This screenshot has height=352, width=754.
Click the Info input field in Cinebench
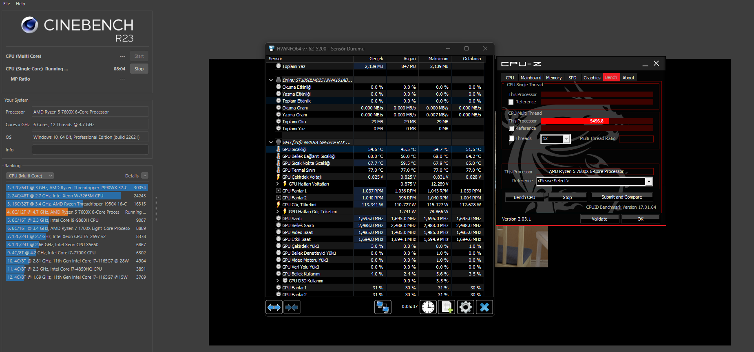coord(90,150)
